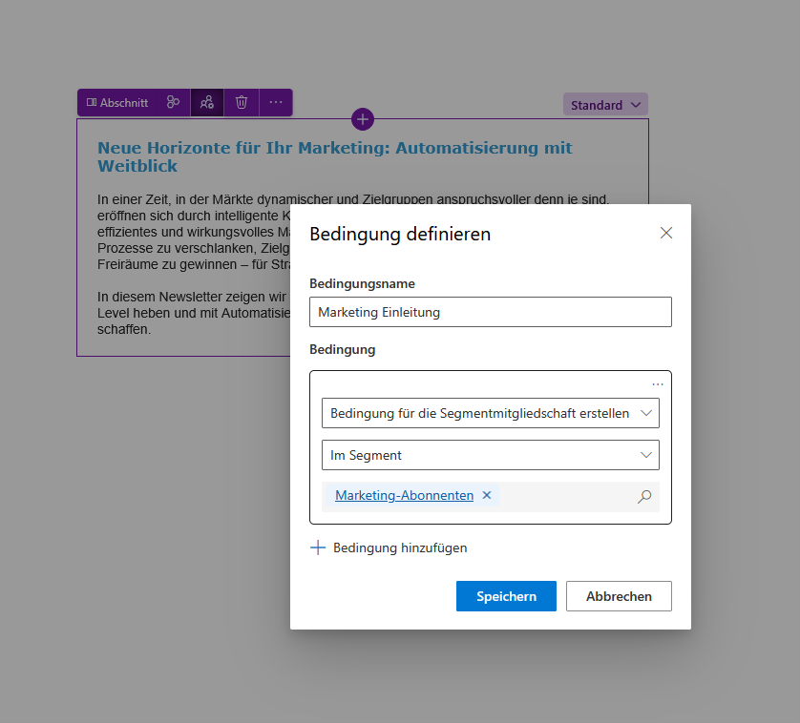Click the purple plus button to add a section

pyautogui.click(x=363, y=119)
